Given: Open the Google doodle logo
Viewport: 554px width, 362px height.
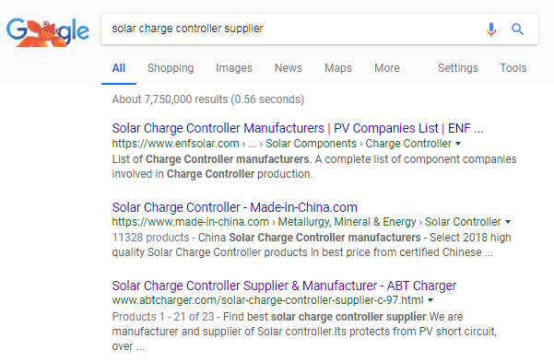Looking at the screenshot, I should [48, 33].
